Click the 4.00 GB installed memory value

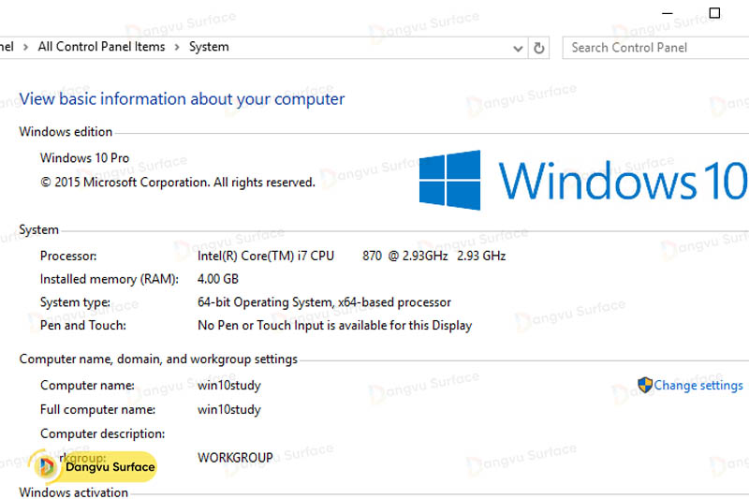click(217, 279)
